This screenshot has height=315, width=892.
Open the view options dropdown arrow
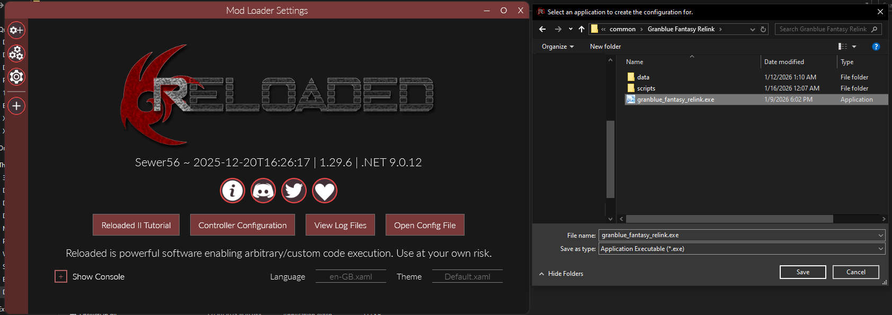(x=854, y=47)
